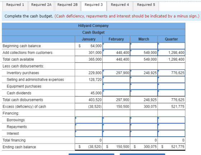Click the Hillyard Company title
Image resolution: width=201 pixels, height=155 pixels.
[93, 25]
